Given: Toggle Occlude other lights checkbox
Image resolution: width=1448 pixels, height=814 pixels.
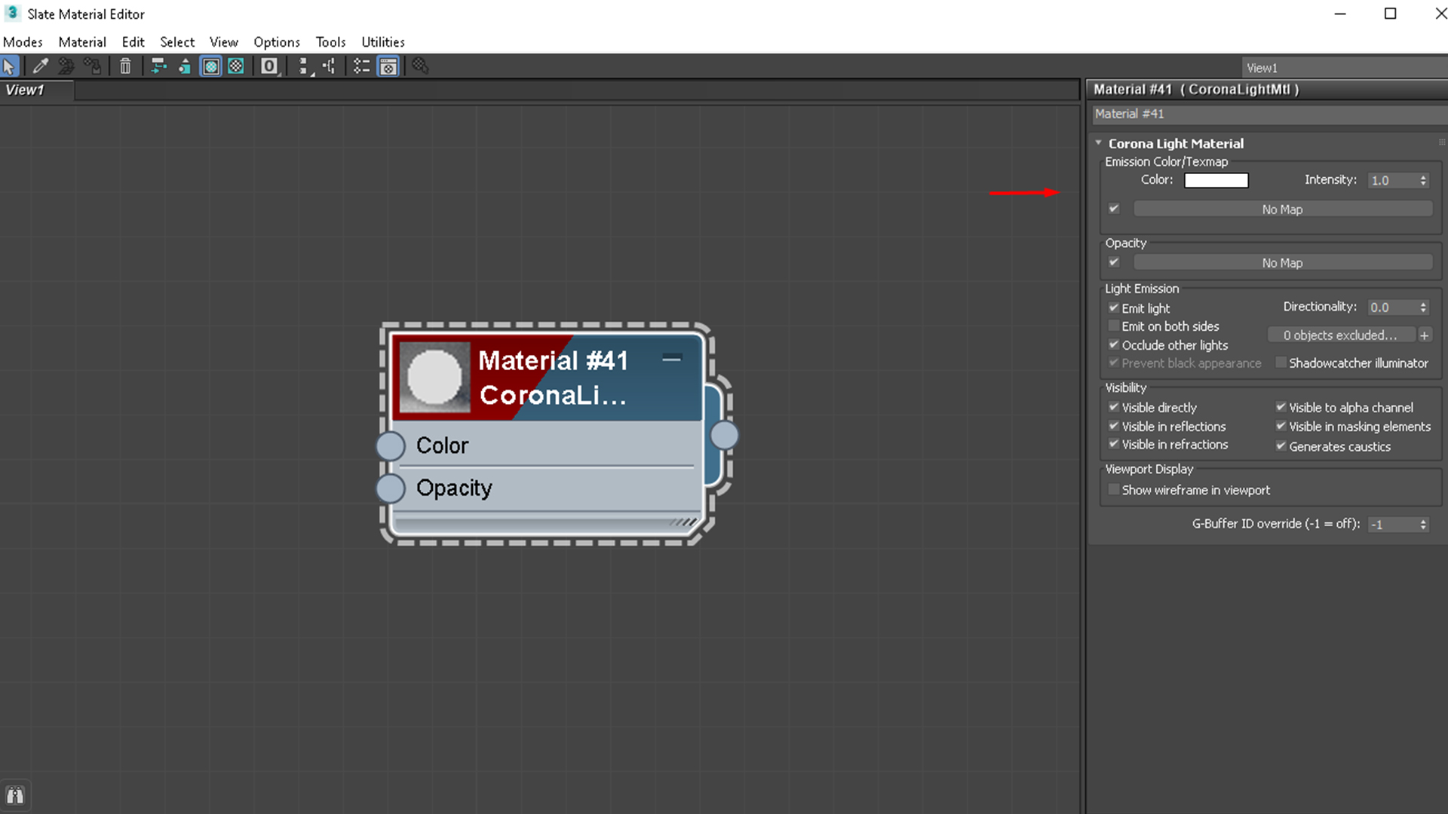Looking at the screenshot, I should click(x=1114, y=344).
